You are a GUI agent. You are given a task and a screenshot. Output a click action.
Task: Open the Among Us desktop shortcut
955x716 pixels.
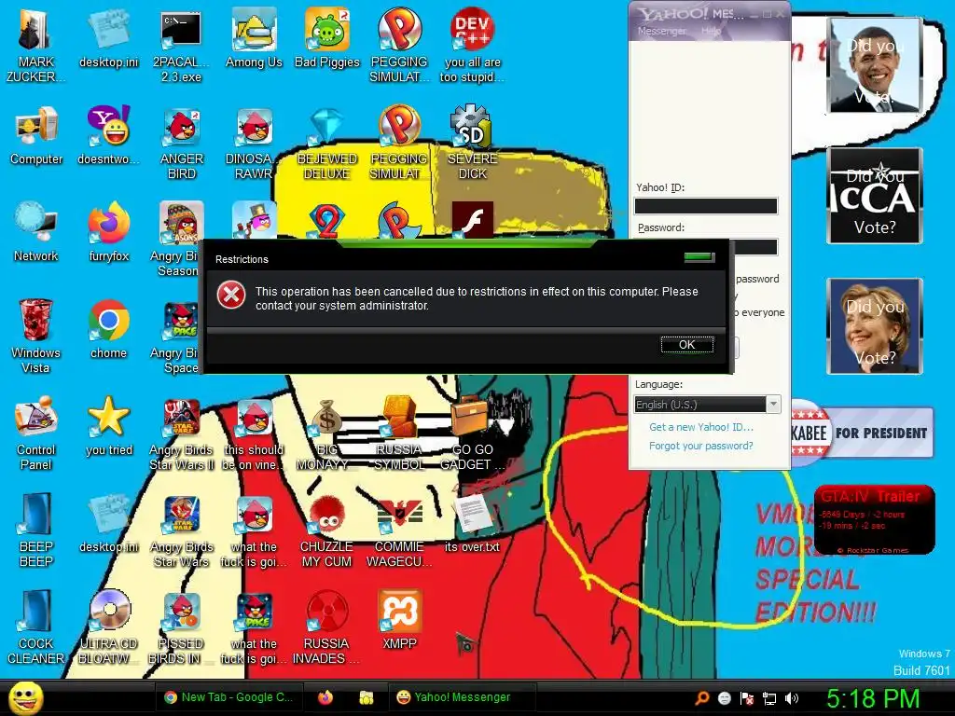tap(254, 39)
